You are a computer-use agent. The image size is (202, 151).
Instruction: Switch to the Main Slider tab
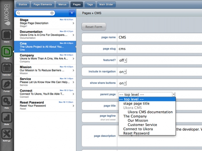pos(106,4)
